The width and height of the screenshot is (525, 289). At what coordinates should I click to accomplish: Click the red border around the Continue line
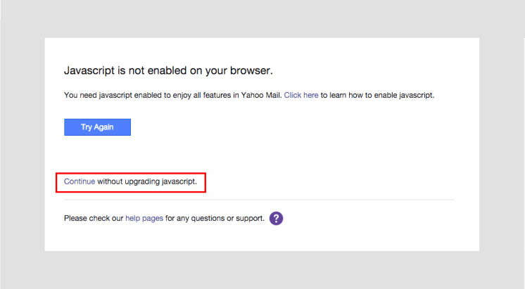[132, 172]
